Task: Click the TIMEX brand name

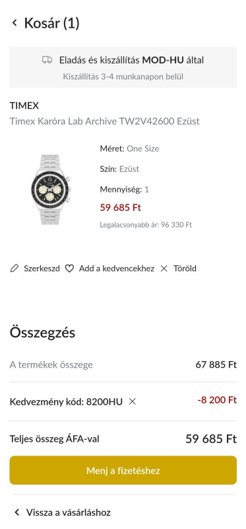Action: click(24, 106)
